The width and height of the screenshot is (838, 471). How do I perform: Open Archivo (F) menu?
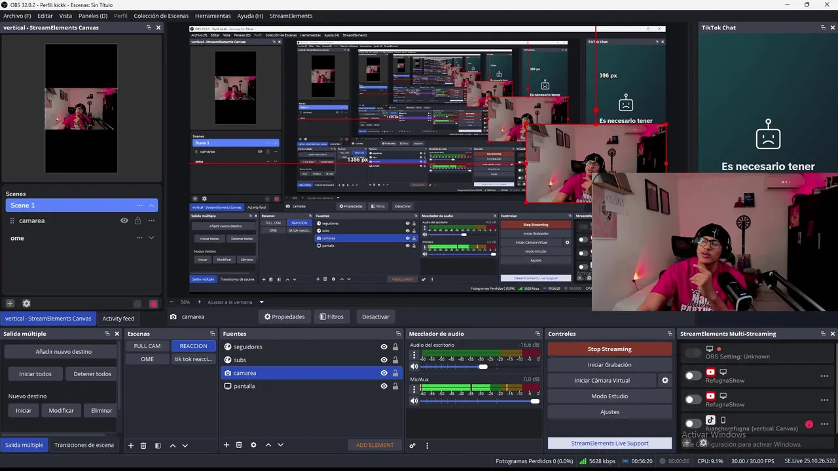pos(17,16)
